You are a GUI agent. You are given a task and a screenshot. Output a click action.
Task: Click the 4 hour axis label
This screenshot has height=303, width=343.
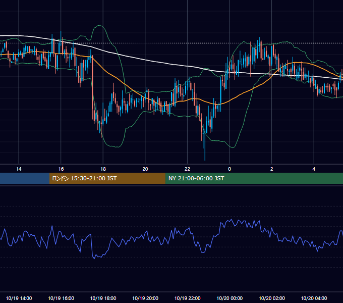(314, 169)
